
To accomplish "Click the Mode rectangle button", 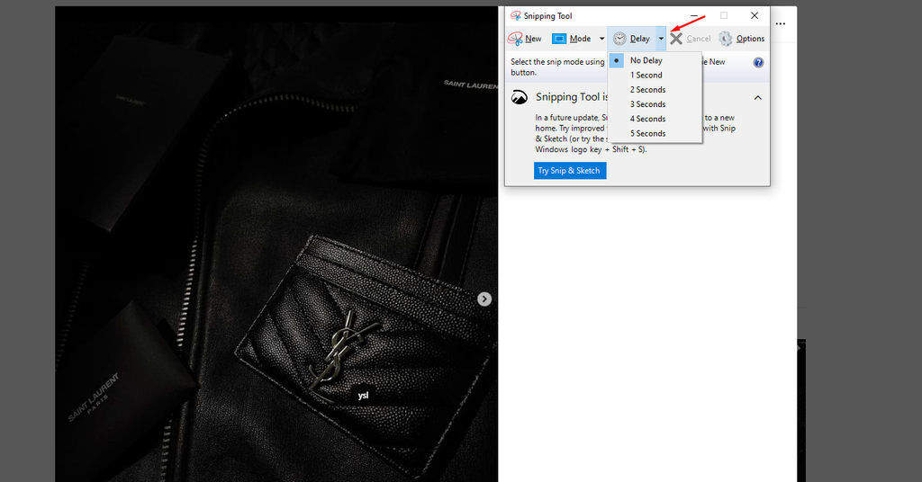I will (572, 39).
